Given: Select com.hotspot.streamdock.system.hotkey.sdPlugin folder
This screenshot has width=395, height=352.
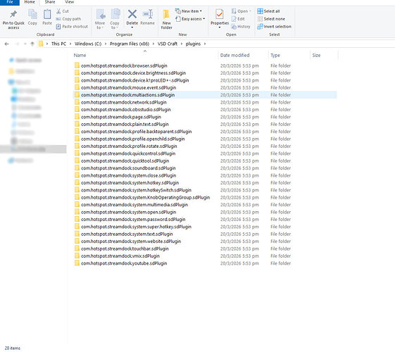Looking at the screenshot, I should pos(130,183).
